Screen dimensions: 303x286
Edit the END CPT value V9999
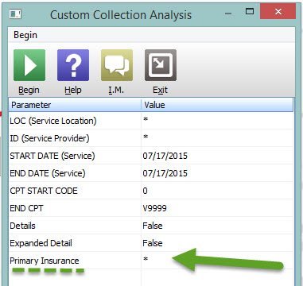point(154,208)
